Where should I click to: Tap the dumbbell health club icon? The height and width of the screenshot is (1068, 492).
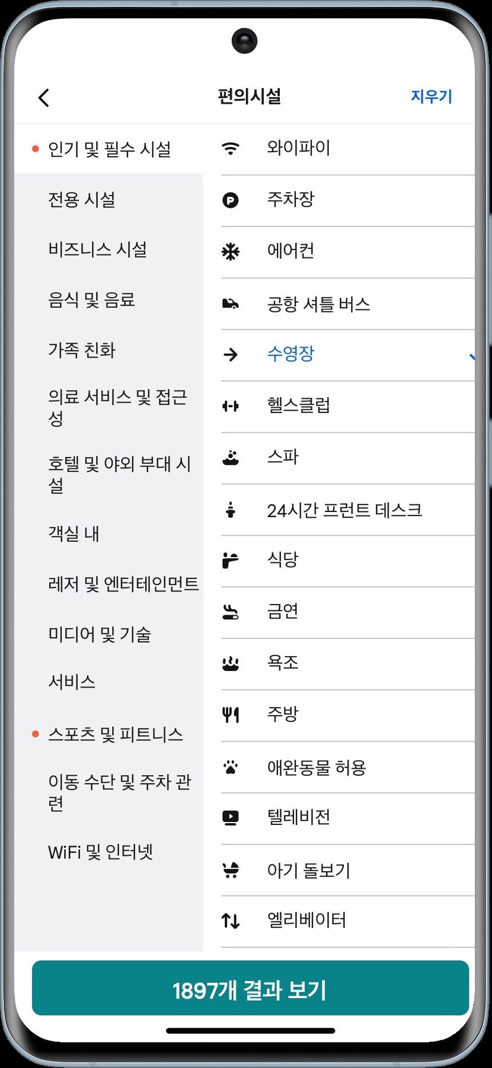click(x=231, y=406)
